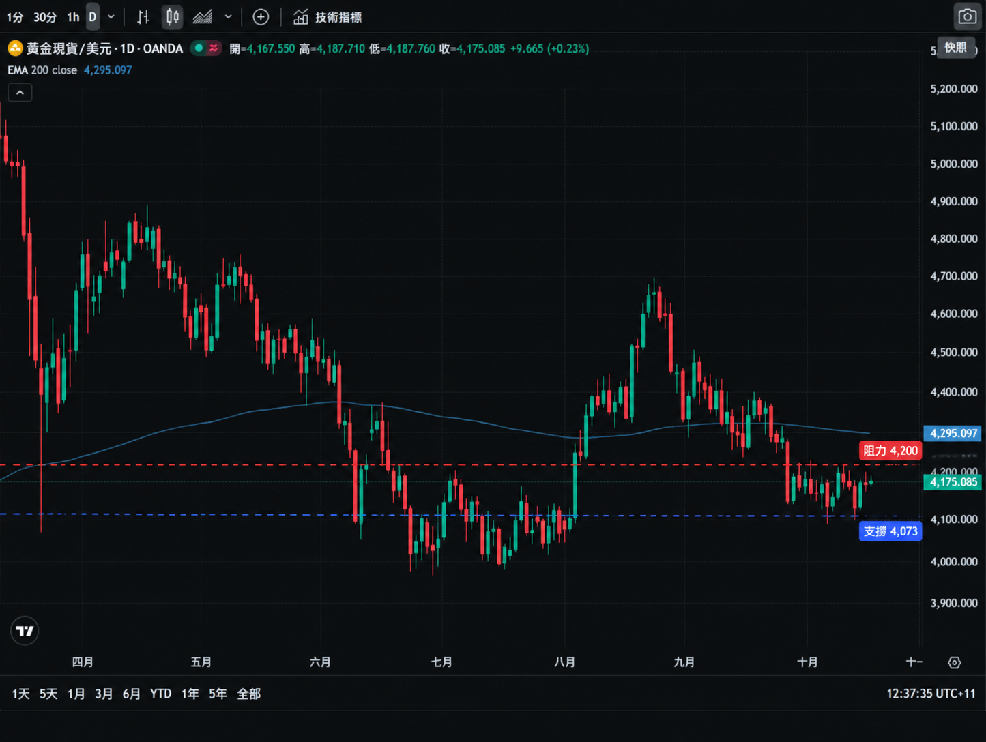Set range to 5年
The width and height of the screenshot is (986, 742).
point(218,694)
